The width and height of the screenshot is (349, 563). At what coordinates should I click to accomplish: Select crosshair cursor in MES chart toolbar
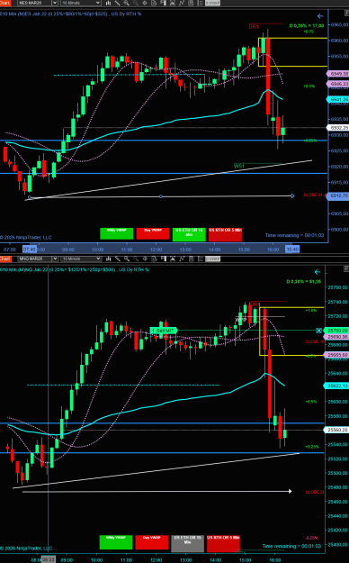click(x=145, y=3)
